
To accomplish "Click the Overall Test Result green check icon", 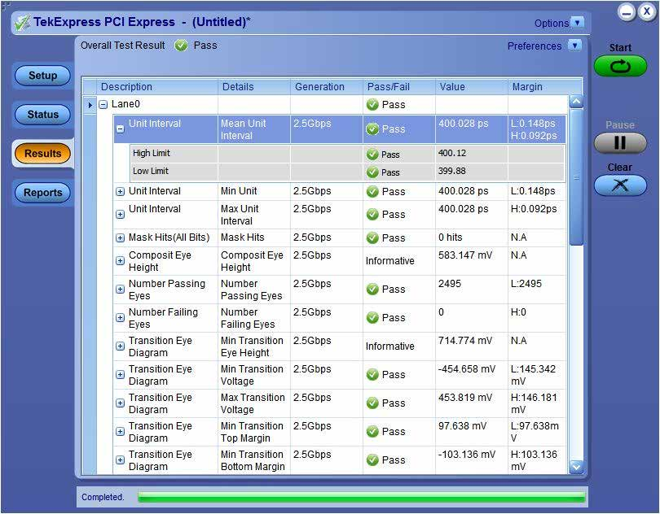I will pyautogui.click(x=181, y=46).
